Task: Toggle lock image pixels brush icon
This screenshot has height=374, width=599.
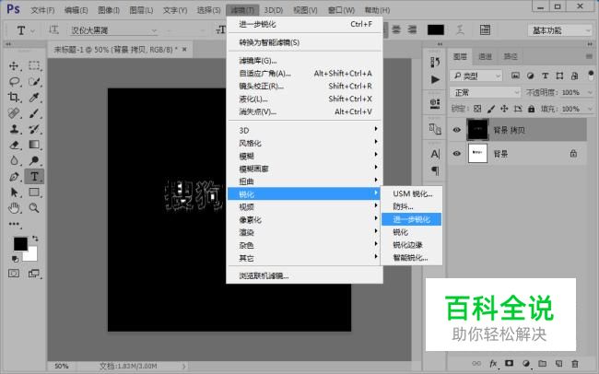Action: (491, 109)
